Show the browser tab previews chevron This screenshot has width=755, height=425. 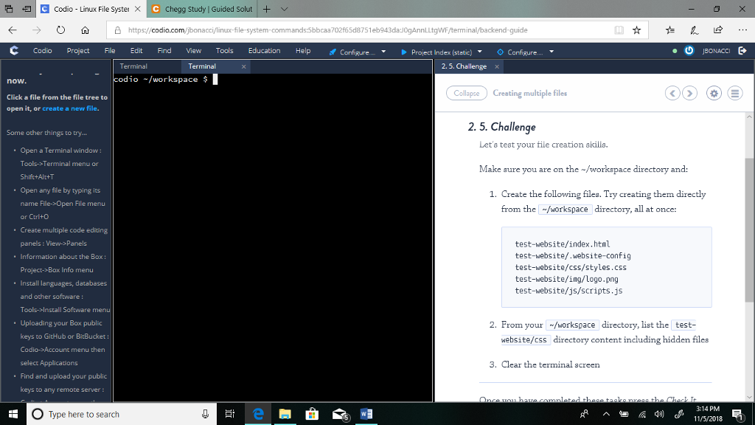click(x=284, y=9)
